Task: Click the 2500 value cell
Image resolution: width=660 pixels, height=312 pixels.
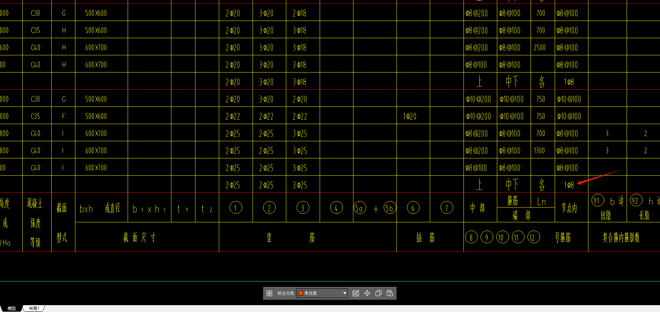Action: pyautogui.click(x=540, y=47)
